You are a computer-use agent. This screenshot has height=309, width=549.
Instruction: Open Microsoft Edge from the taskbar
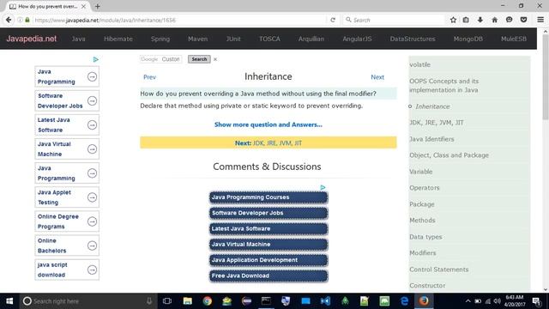pos(404,301)
